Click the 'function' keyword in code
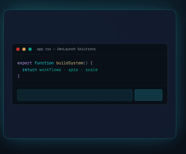 (44, 63)
